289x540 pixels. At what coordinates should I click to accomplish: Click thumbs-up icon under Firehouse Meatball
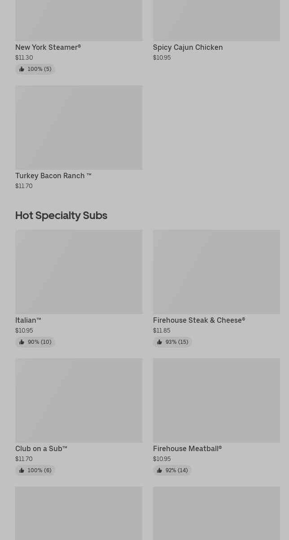[159, 470]
